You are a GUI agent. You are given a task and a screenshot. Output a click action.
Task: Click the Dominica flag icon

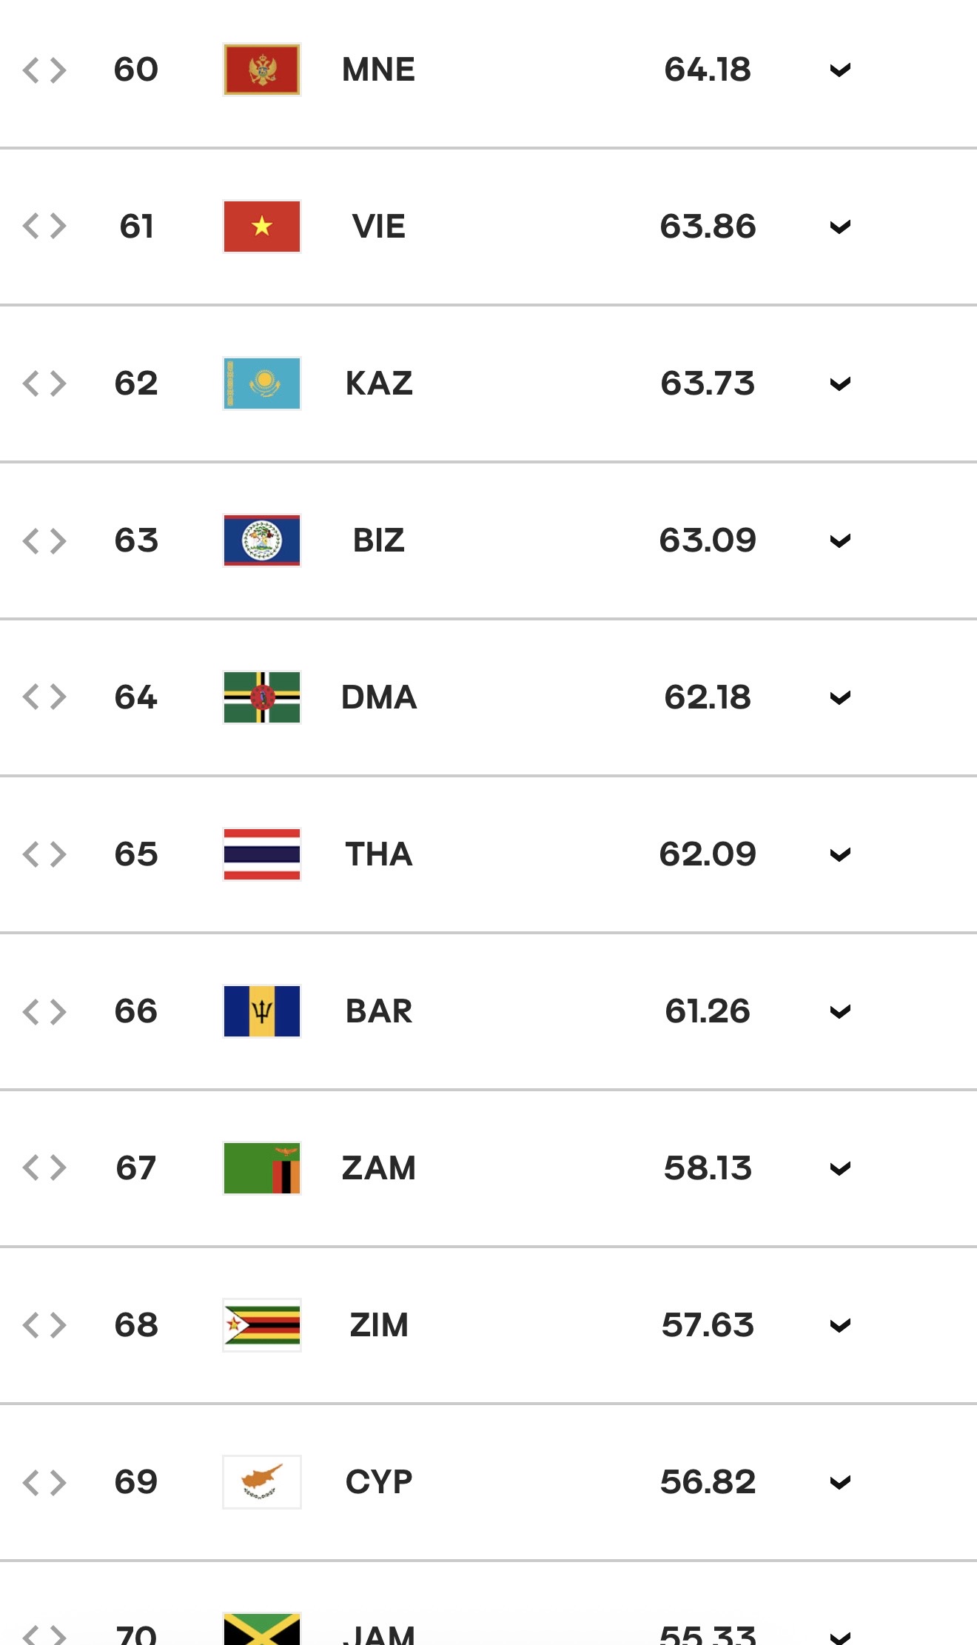262,697
